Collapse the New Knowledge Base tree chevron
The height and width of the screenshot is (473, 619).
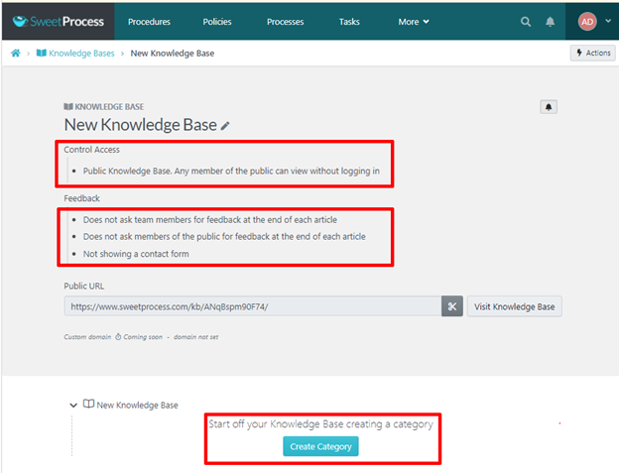[73, 406]
